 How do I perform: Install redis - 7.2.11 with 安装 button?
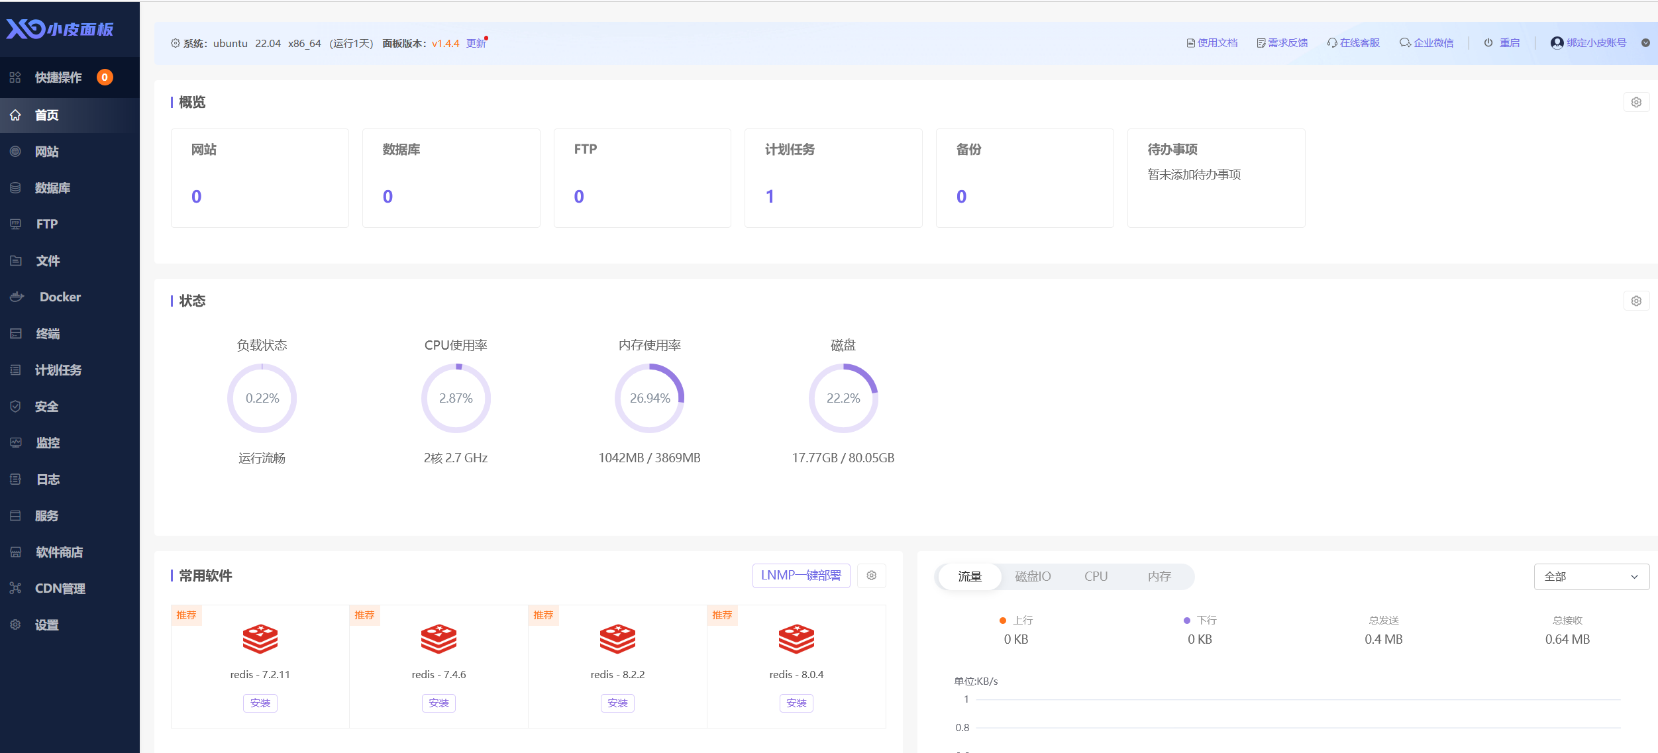click(260, 703)
